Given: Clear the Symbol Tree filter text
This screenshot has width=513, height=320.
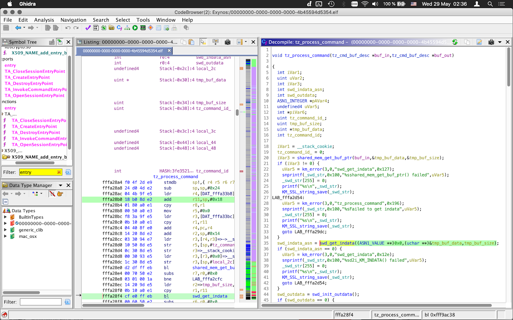Looking at the screenshot, I should (59, 172).
